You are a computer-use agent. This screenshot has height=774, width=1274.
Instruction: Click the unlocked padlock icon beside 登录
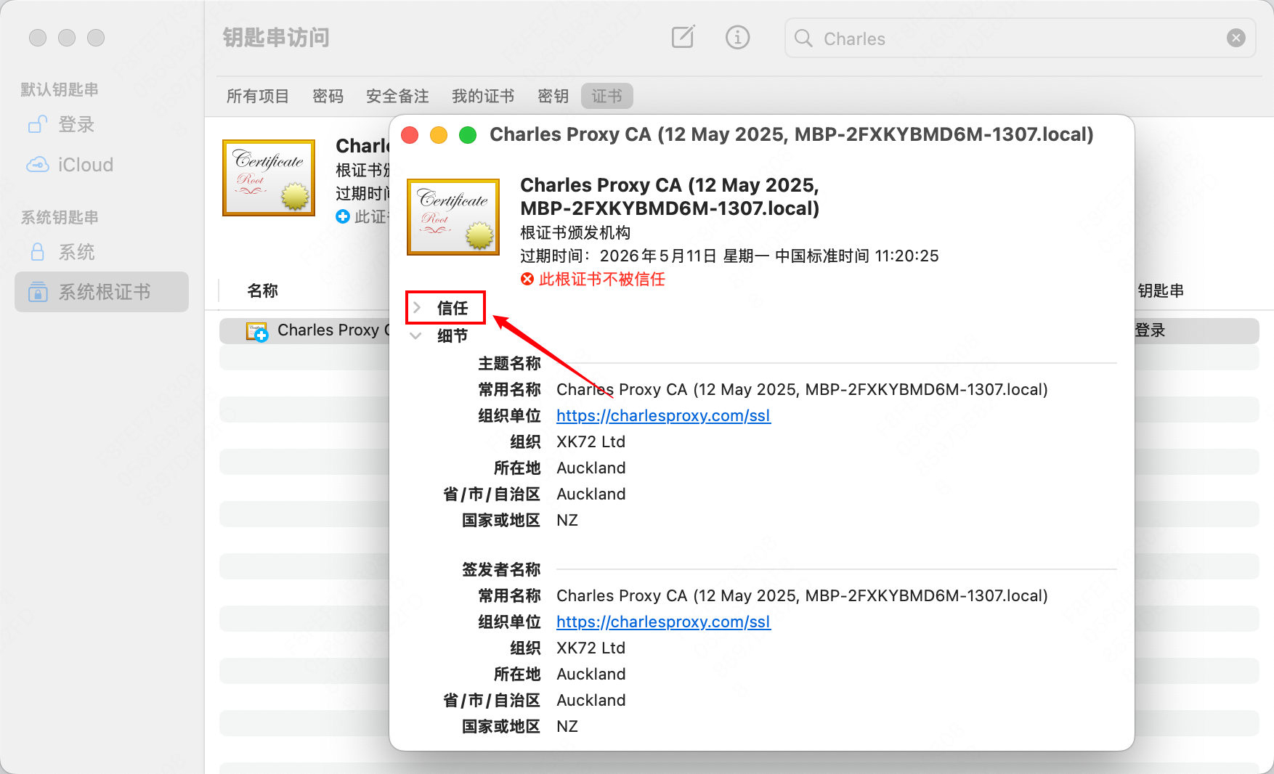click(38, 124)
